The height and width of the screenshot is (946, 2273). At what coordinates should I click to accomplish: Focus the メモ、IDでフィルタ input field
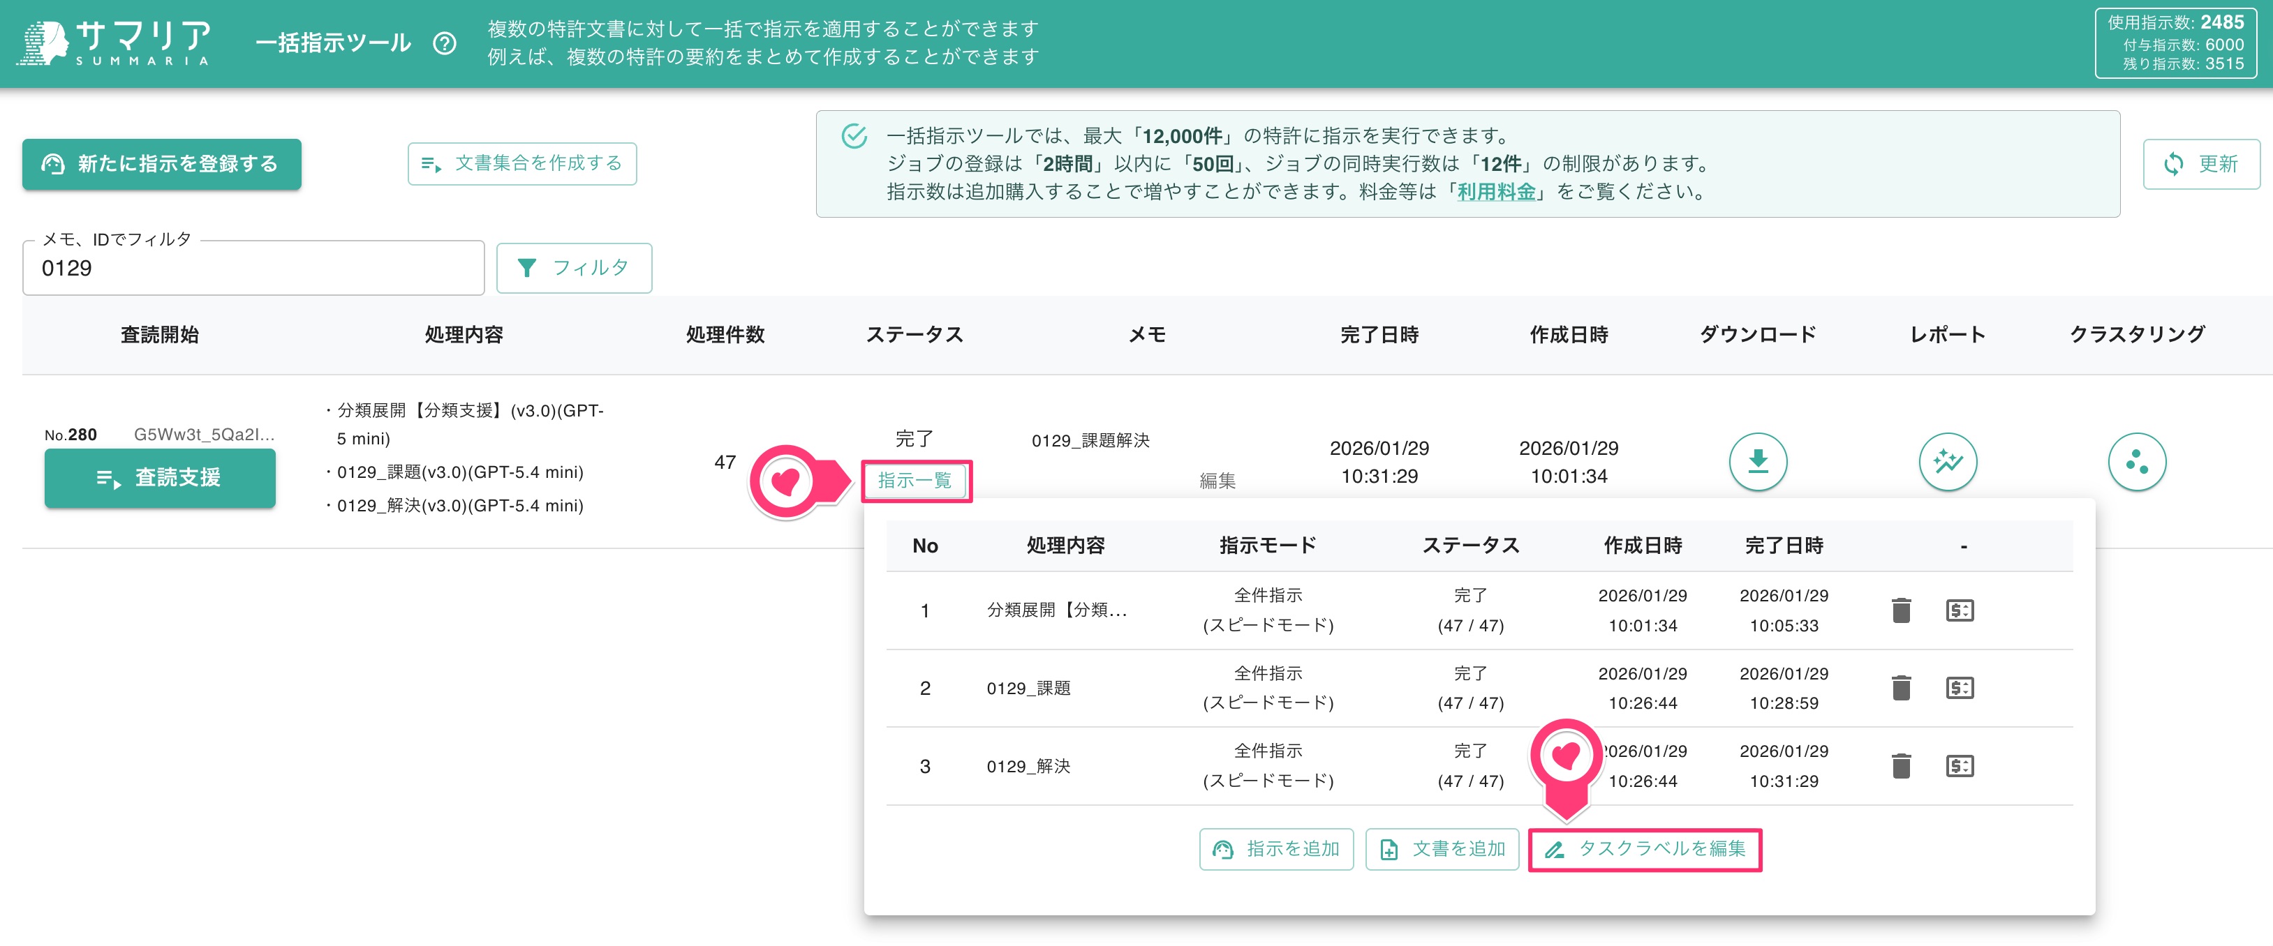253,268
